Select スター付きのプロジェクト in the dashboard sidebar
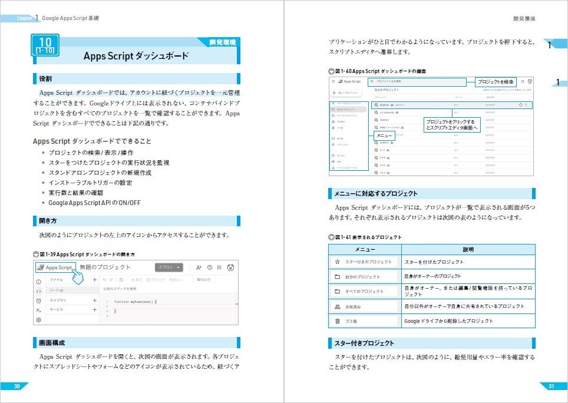Screen dimensions: 568x403 tap(346, 104)
